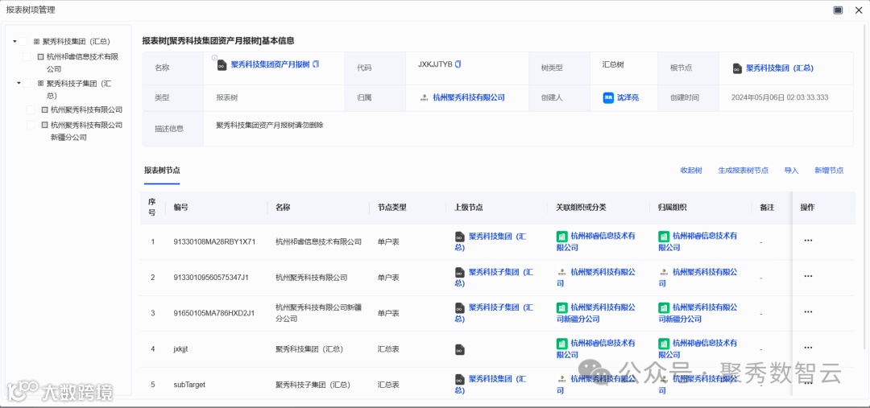Click the empty parent node icon in row 4
The image size is (870, 408).
459,349
